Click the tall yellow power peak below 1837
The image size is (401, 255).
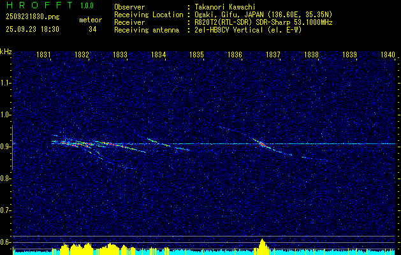point(262,247)
